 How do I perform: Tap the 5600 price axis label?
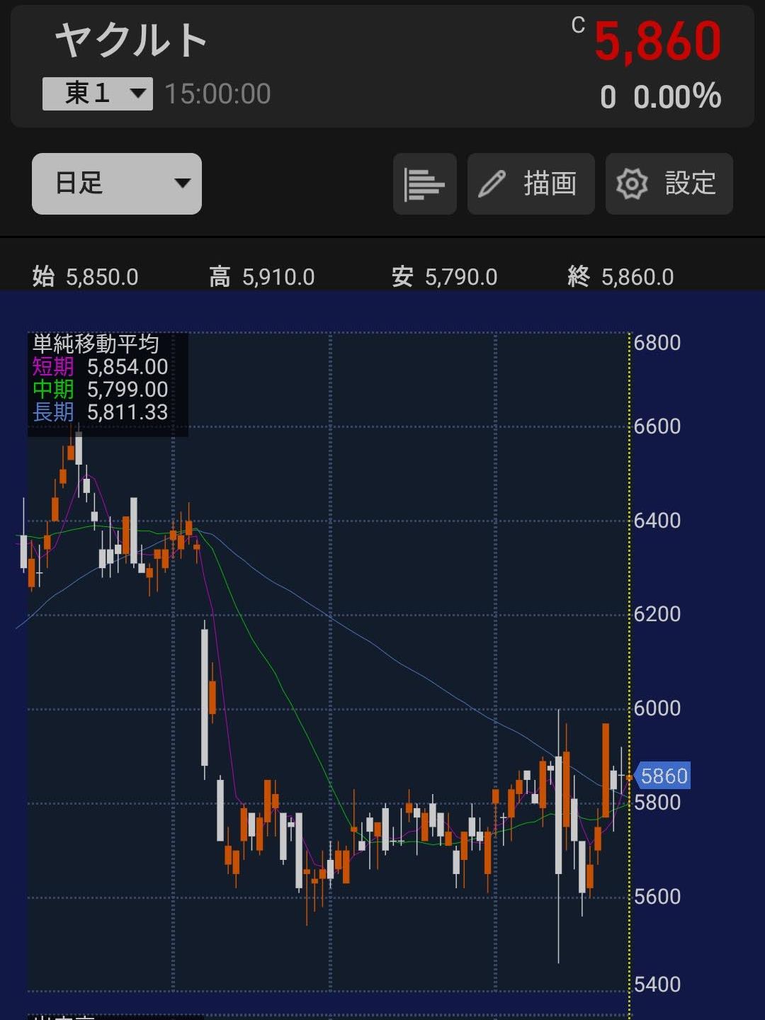[657, 897]
